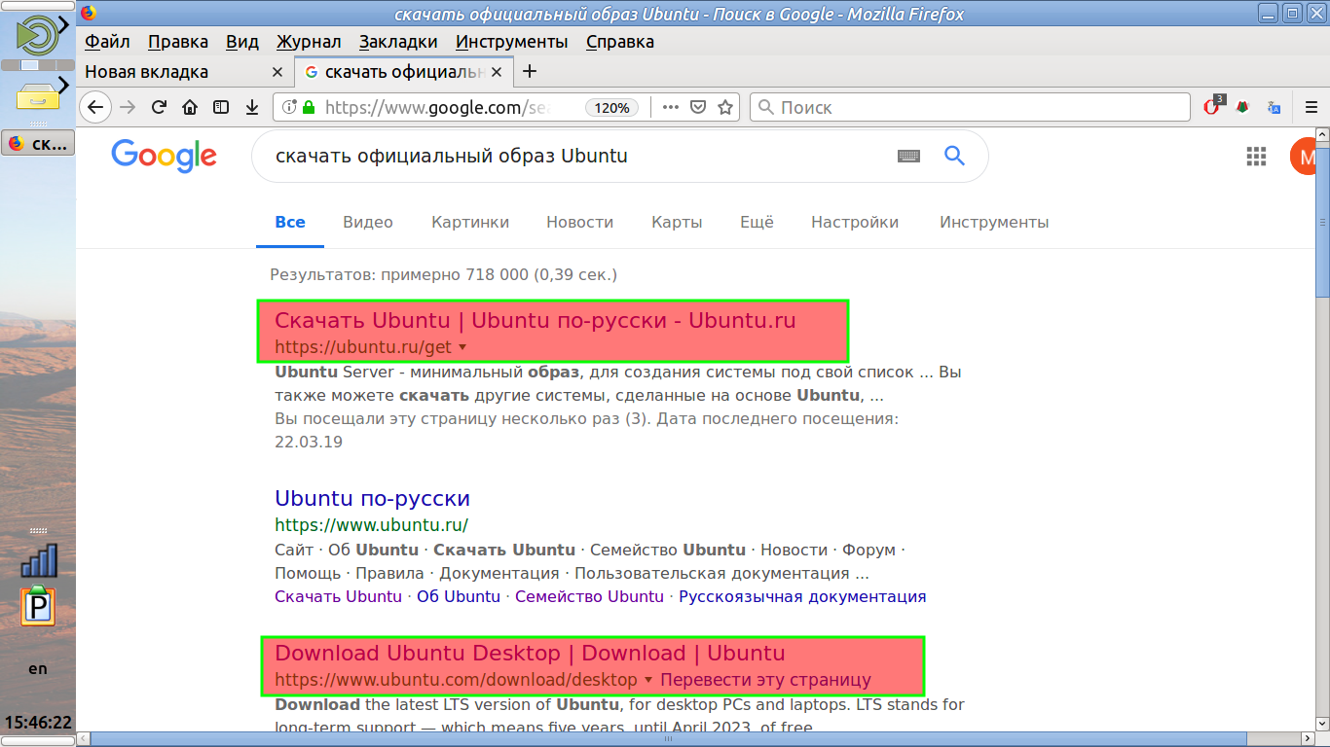Screen dimensions: 1330x747
Task: Open the Инструменты menu
Action: tap(512, 42)
